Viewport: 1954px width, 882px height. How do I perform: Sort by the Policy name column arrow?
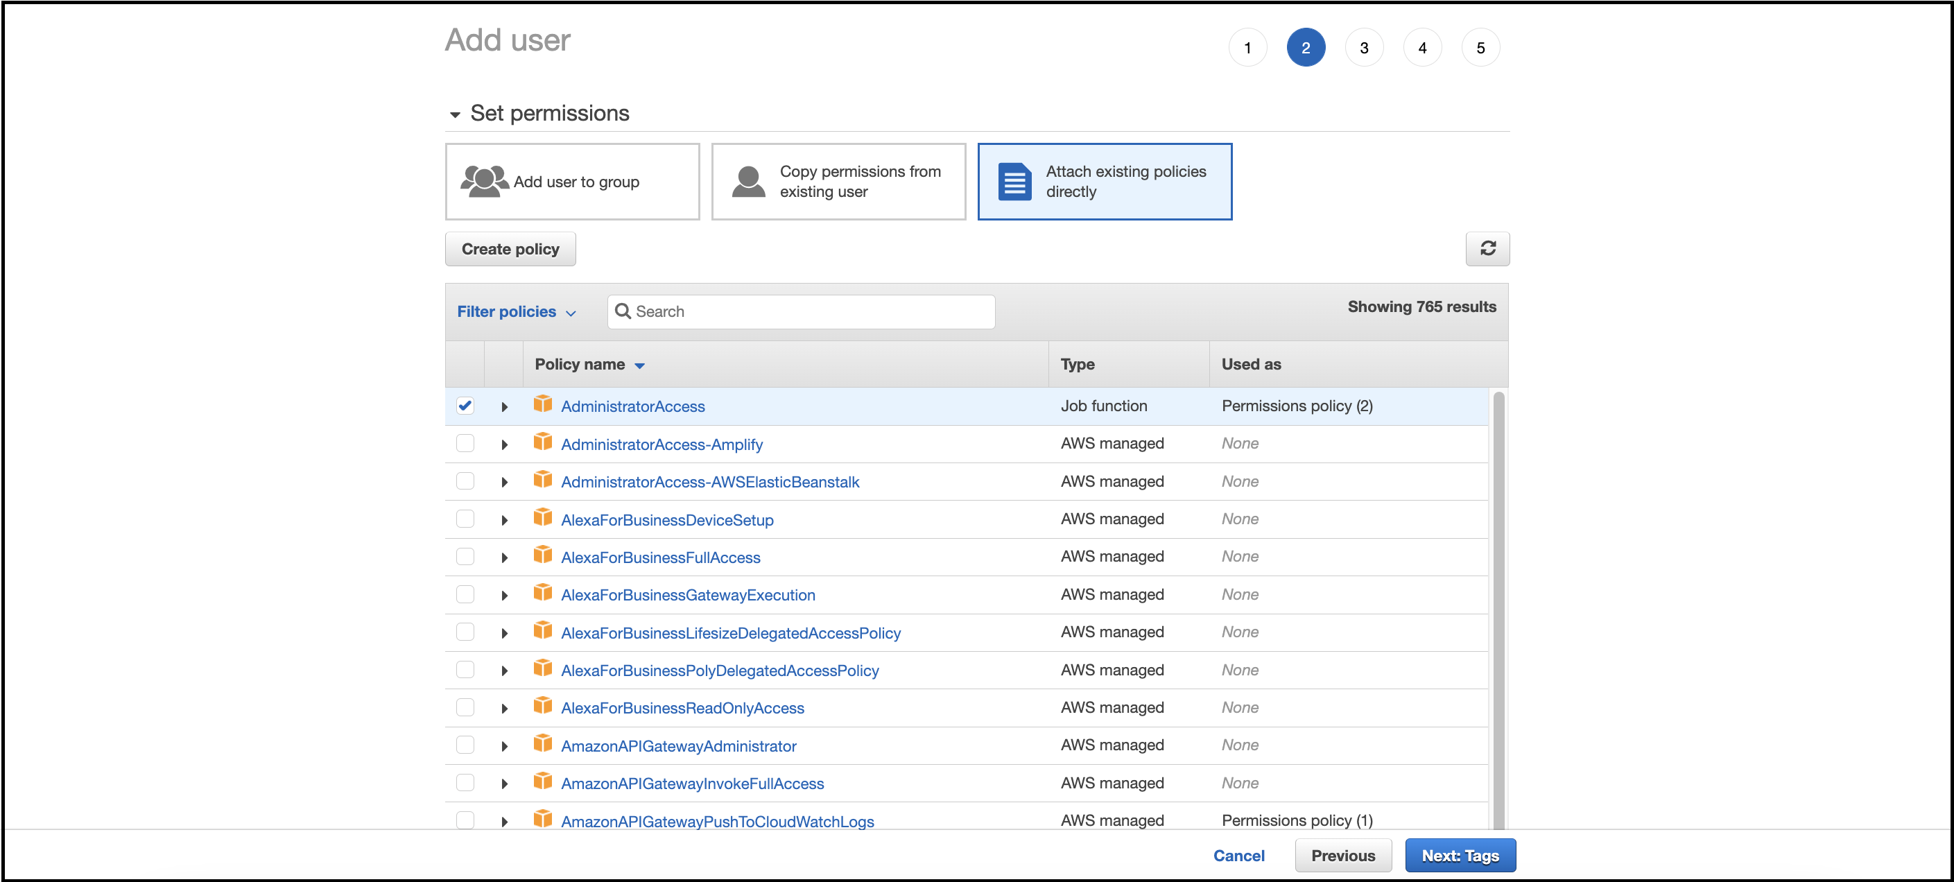(639, 366)
